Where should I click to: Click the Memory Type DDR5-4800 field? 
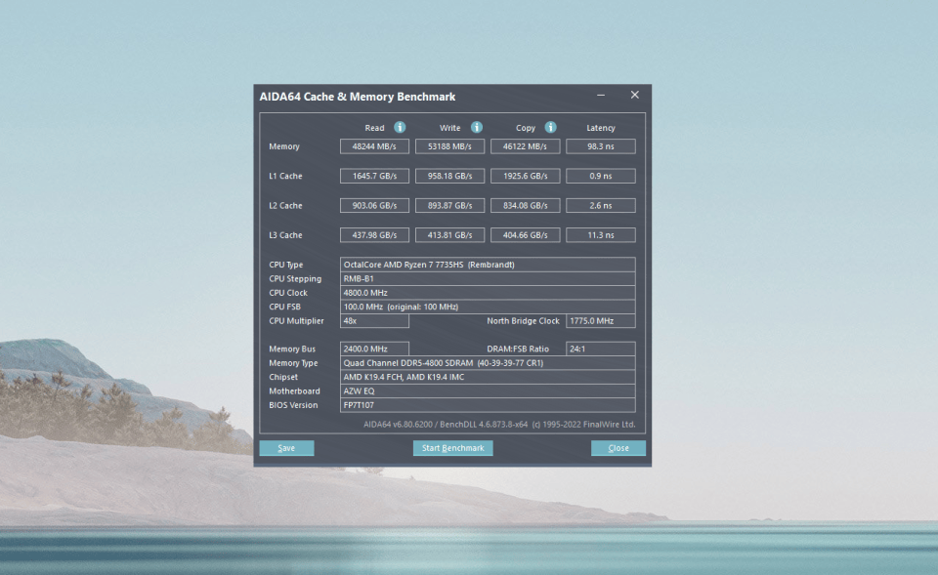pyautogui.click(x=487, y=363)
